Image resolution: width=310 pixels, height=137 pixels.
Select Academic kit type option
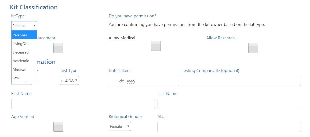pyautogui.click(x=24, y=61)
